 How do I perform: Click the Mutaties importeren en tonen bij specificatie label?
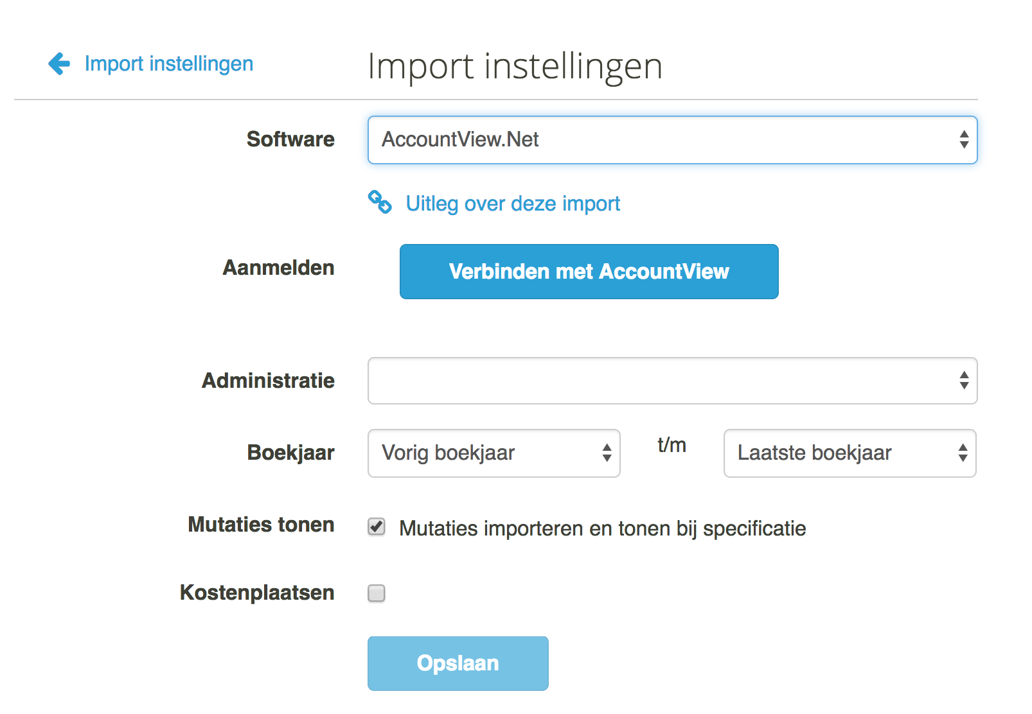(x=602, y=528)
